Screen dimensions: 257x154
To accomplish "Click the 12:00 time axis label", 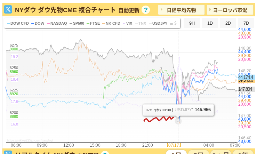I will pyautogui.click(x=69, y=145).
